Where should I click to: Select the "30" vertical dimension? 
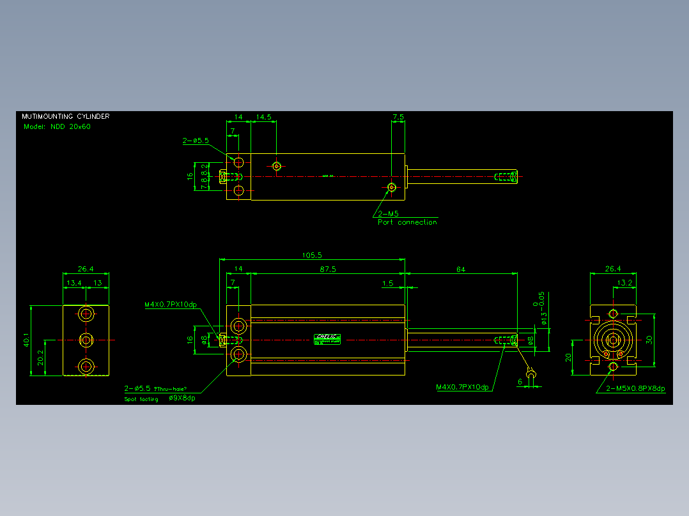tap(649, 340)
